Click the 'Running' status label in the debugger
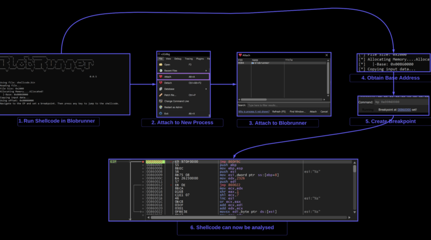 [x=368, y=109]
